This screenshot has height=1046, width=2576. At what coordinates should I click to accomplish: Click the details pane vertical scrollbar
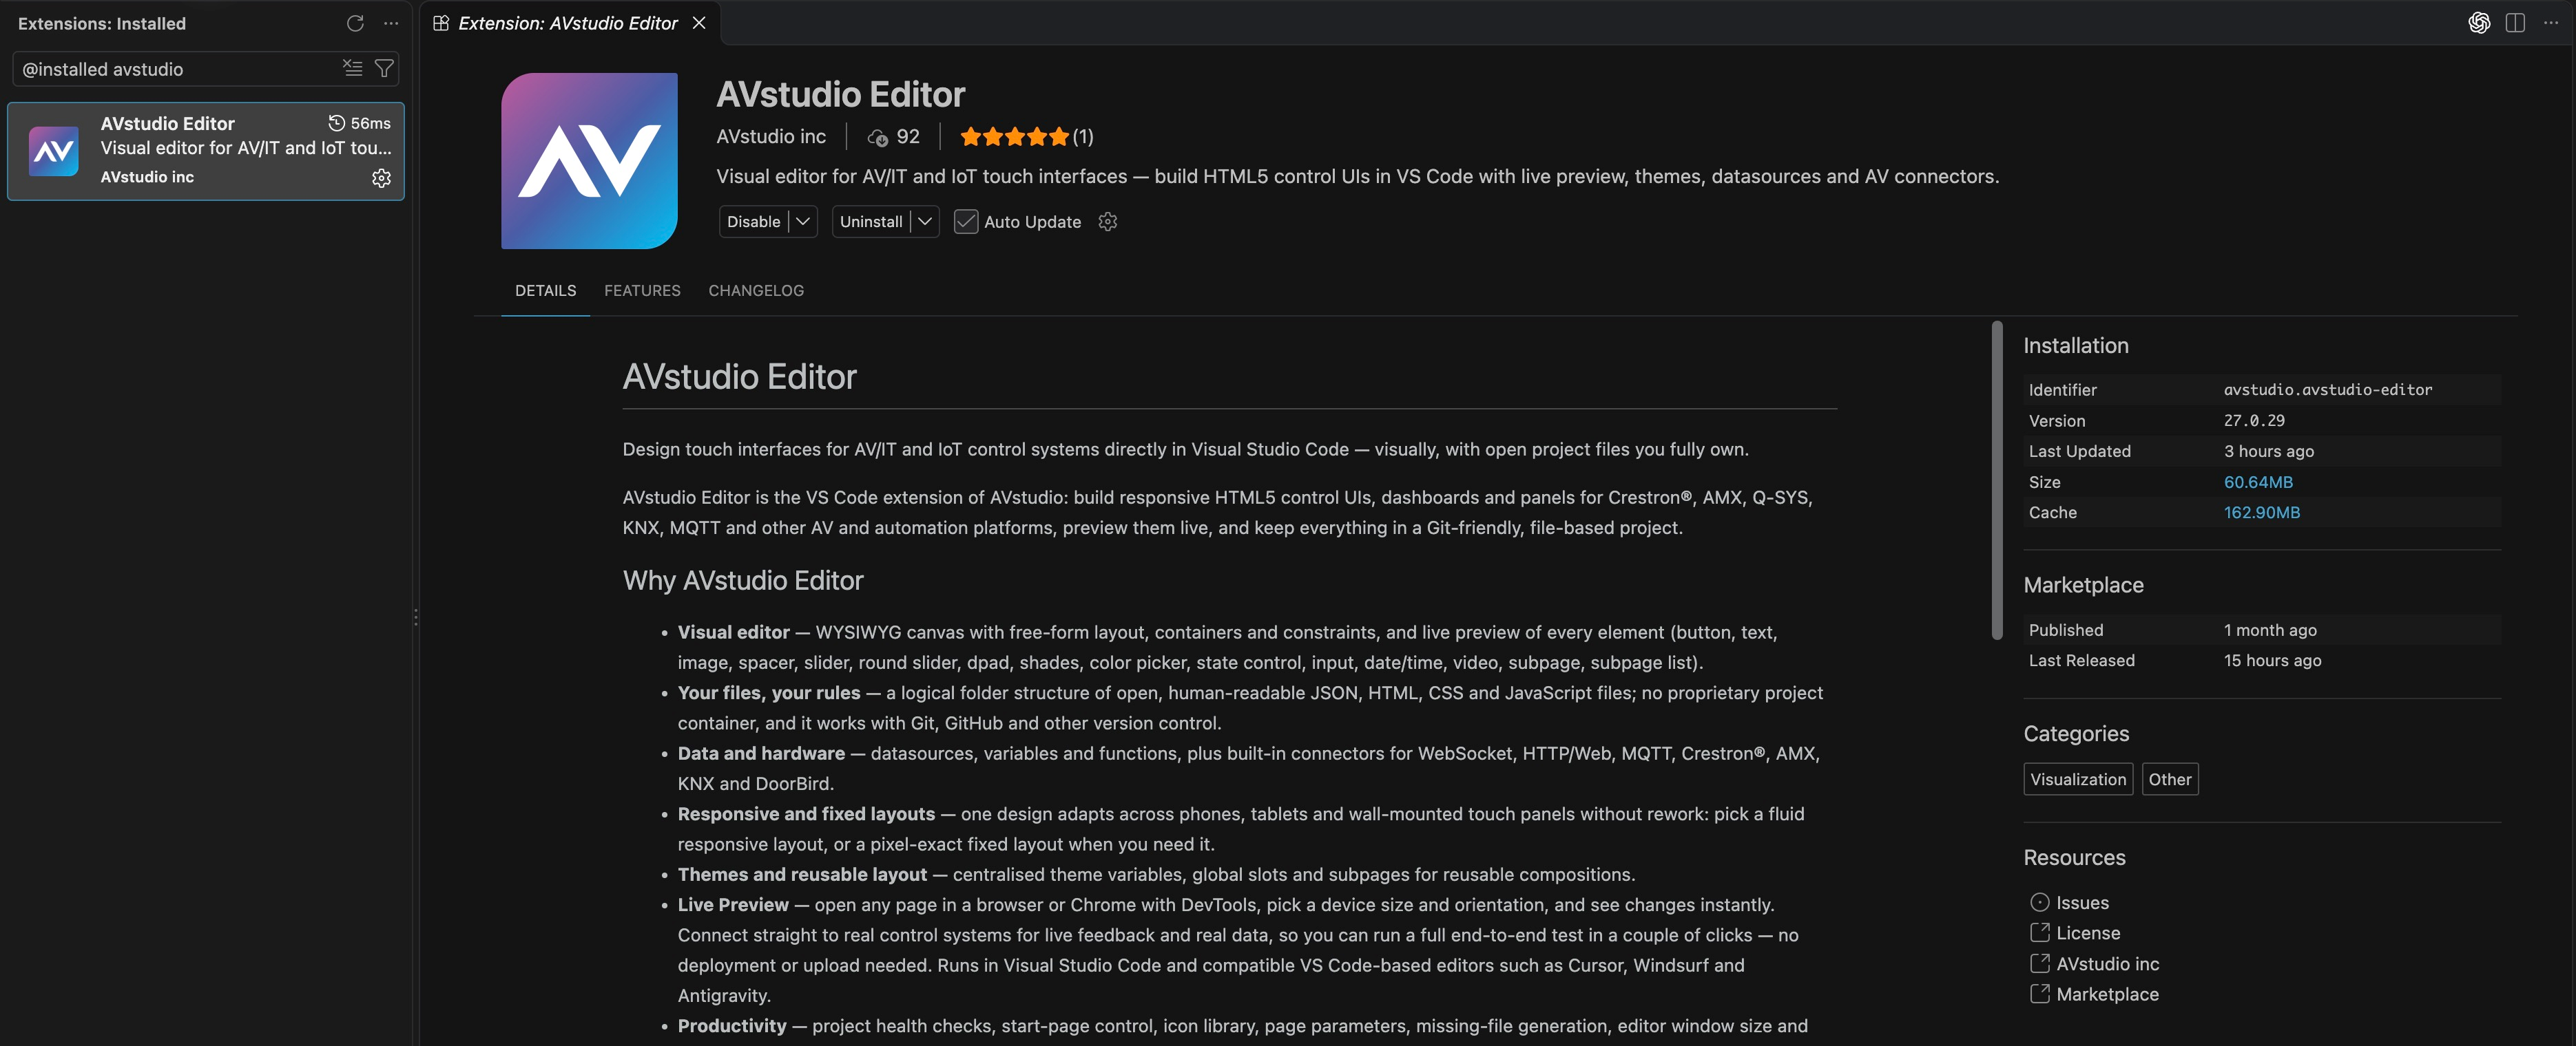coord(1997,480)
